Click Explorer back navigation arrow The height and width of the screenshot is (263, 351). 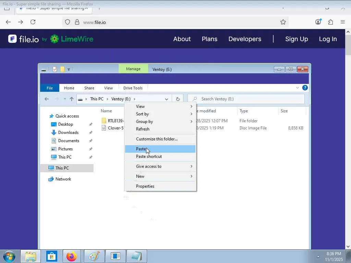point(47,99)
